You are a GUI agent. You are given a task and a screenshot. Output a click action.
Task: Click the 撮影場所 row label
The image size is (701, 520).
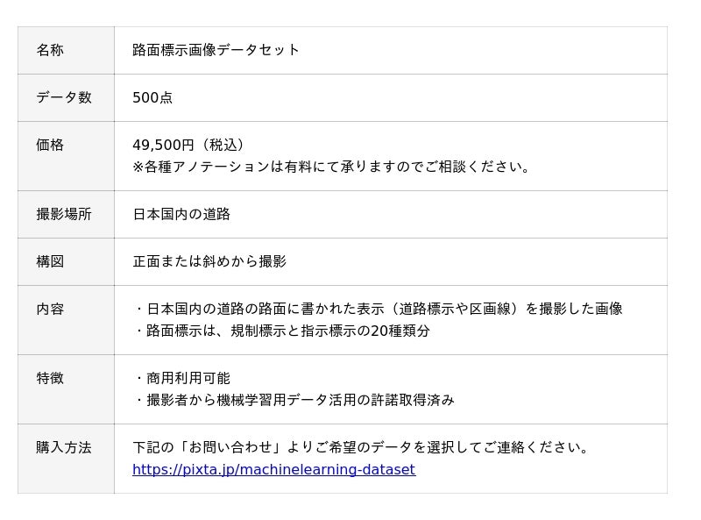(x=64, y=215)
